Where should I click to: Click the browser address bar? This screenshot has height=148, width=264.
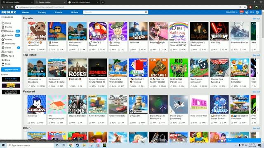pyautogui.click(x=128, y=7)
